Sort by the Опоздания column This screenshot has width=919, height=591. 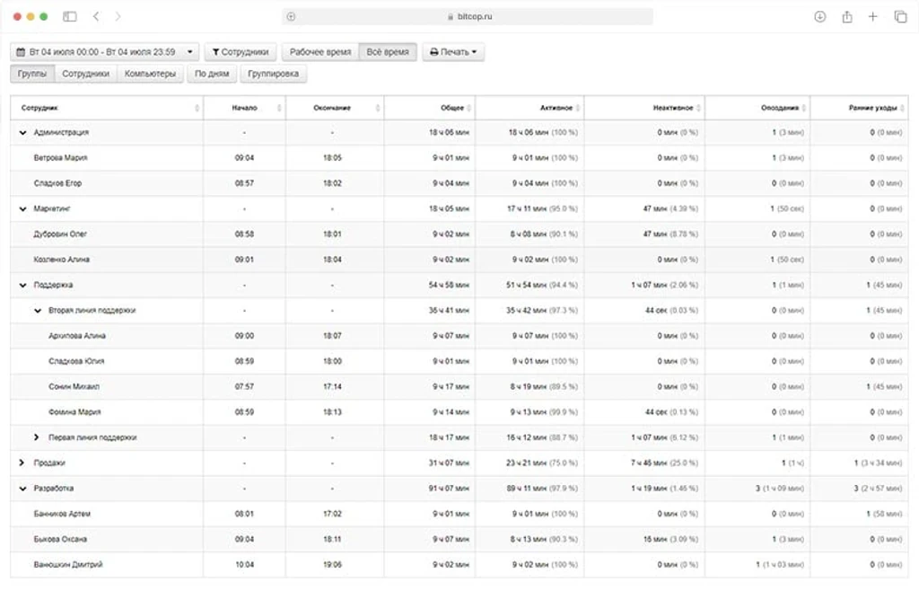tap(757, 108)
